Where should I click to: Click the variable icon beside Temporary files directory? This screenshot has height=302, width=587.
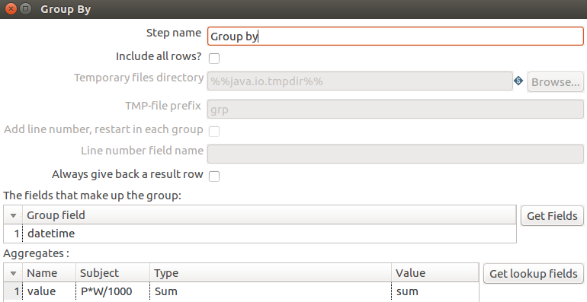(x=518, y=81)
